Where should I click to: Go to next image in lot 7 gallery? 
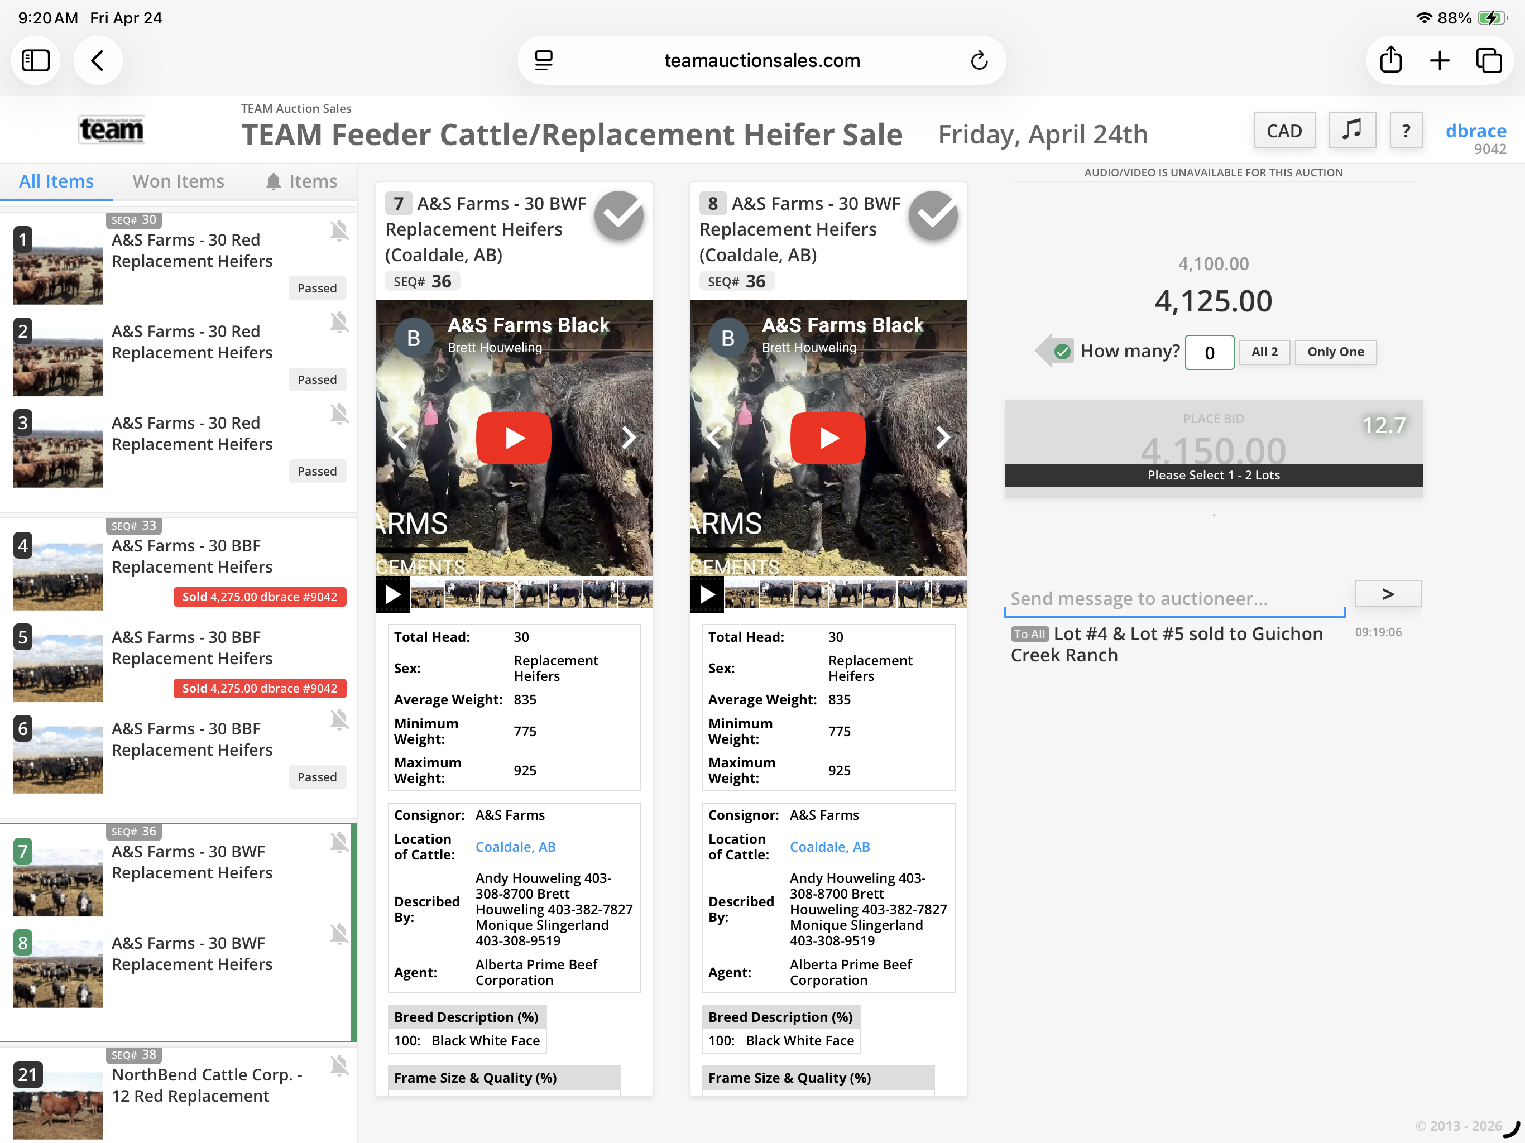click(629, 437)
